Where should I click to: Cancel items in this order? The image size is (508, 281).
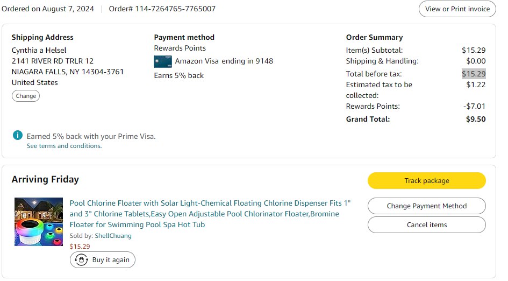coord(426,225)
